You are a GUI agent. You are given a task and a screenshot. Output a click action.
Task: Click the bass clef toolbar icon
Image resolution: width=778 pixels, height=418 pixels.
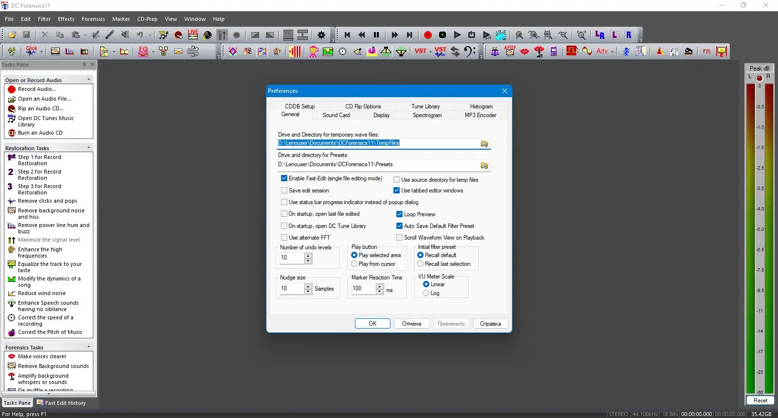click(x=469, y=51)
